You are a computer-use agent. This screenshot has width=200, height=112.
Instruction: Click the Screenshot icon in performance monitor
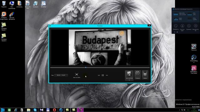189,26
